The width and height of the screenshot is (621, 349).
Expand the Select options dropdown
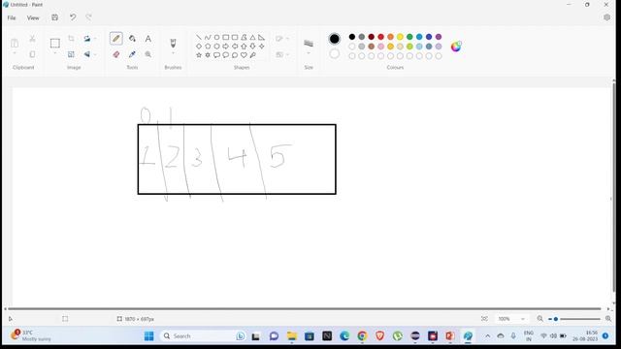tap(55, 53)
